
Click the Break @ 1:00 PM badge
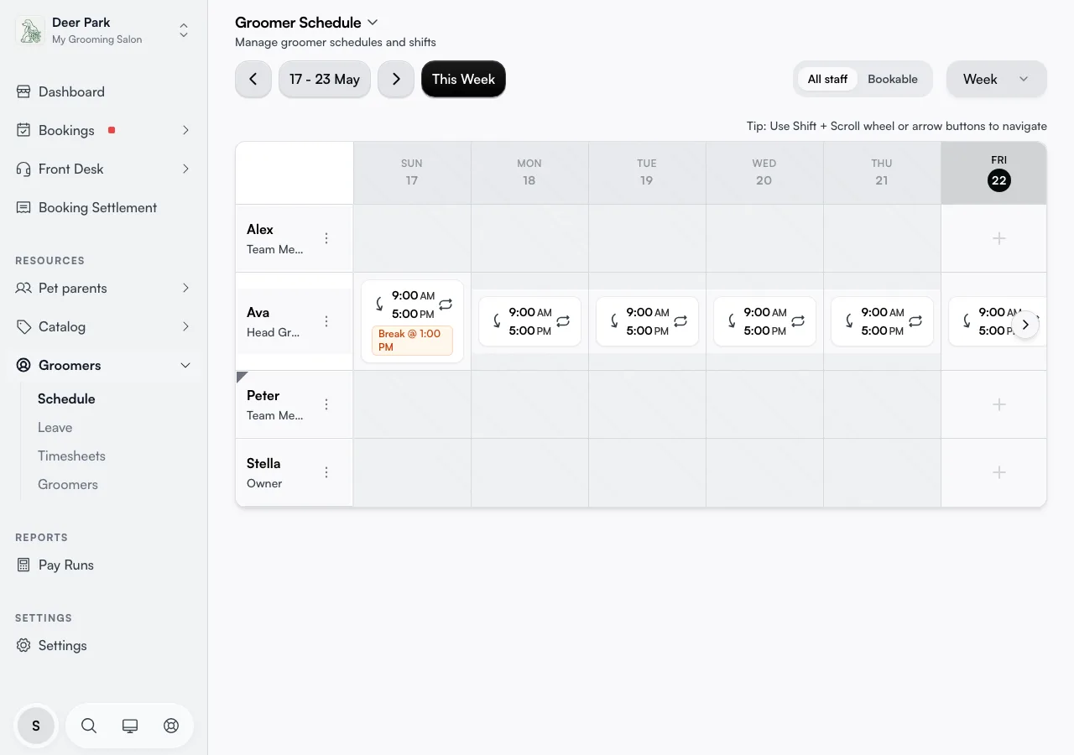click(x=412, y=341)
